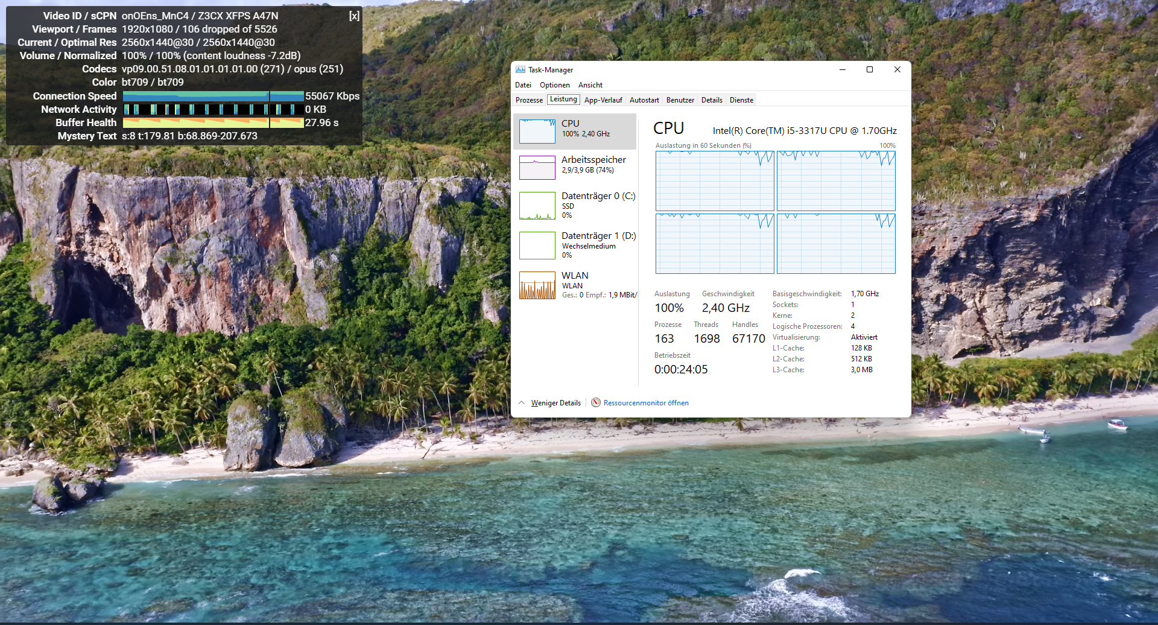1158x625 pixels.
Task: Click the Buffer Health graph in the stats overlay
Action: point(213,122)
